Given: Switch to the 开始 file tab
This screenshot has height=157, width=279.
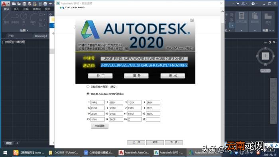Looking at the screenshot, I should (11, 36).
